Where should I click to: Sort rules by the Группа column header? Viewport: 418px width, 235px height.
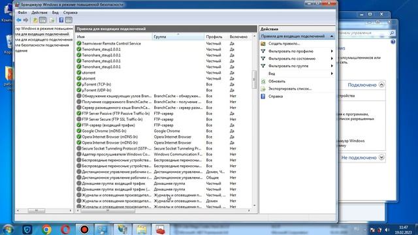coord(178,37)
